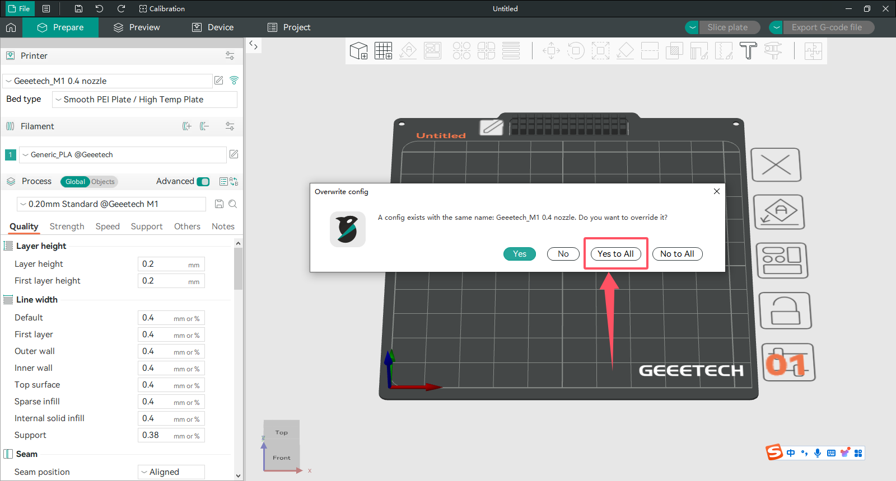The image size is (896, 481).
Task: Switch process scope to Global
Action: coord(75,182)
